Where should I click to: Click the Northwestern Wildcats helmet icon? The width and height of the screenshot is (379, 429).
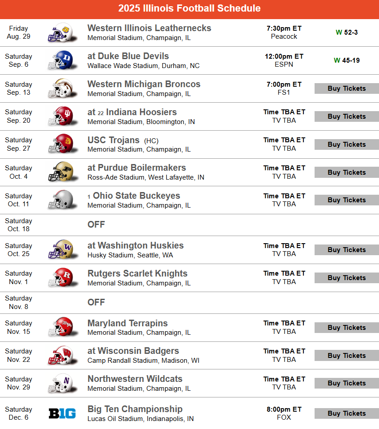click(62, 383)
